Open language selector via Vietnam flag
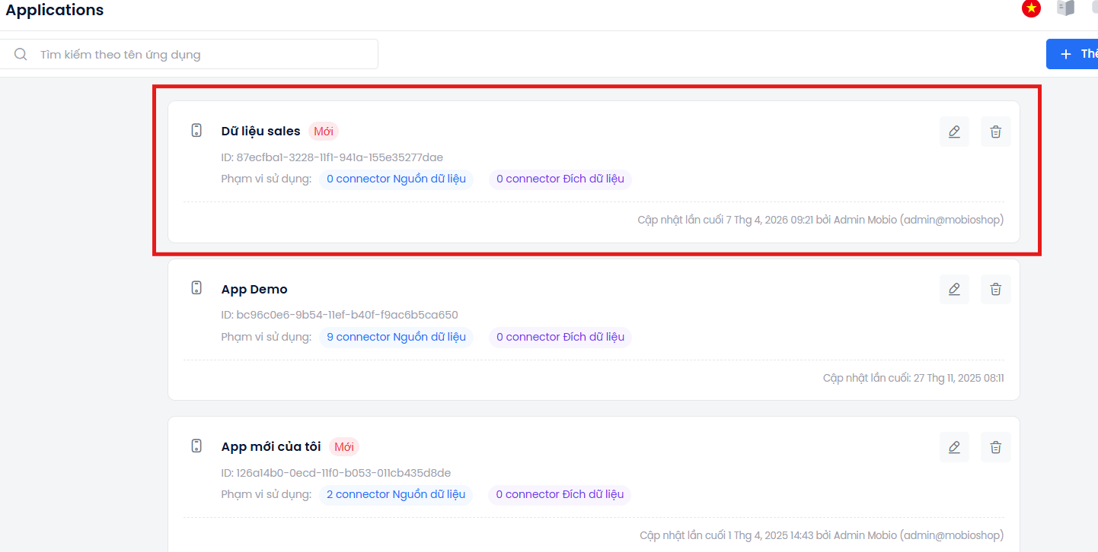The height and width of the screenshot is (552, 1098). 1031,8
